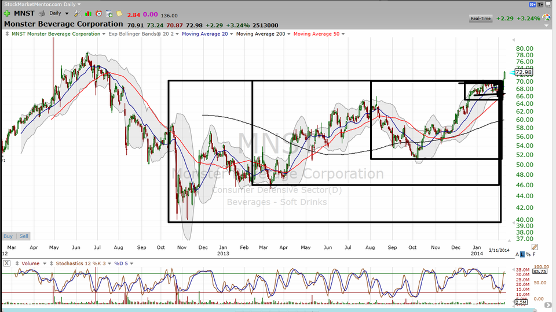This screenshot has height=312, width=556.
Task: Open the blue S dropdown icon
Action: (x=532, y=5)
